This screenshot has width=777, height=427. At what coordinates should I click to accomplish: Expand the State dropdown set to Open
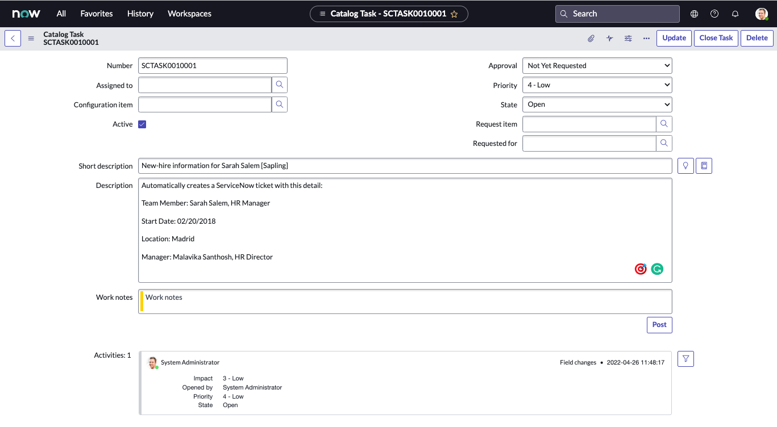click(x=597, y=104)
